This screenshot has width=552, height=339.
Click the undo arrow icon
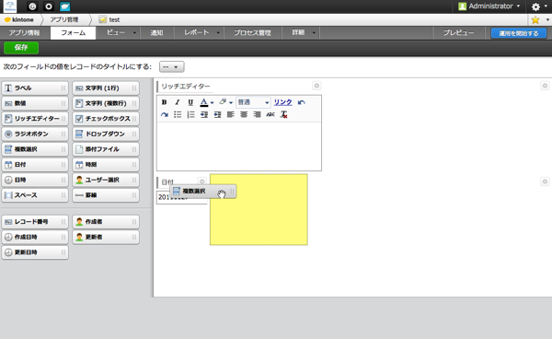click(x=302, y=102)
